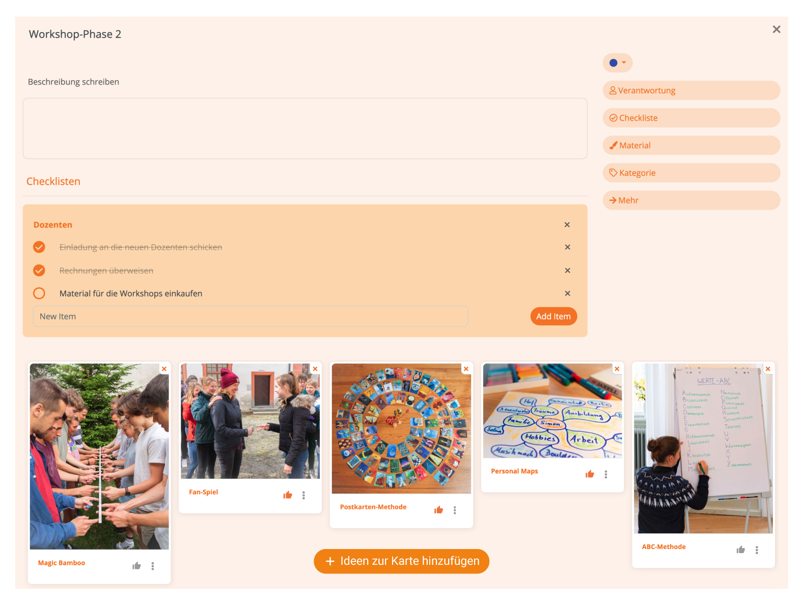Uncheck 'Einladung an die neuen Dozenten schicken'
This screenshot has width=803, height=605.
pyautogui.click(x=39, y=247)
